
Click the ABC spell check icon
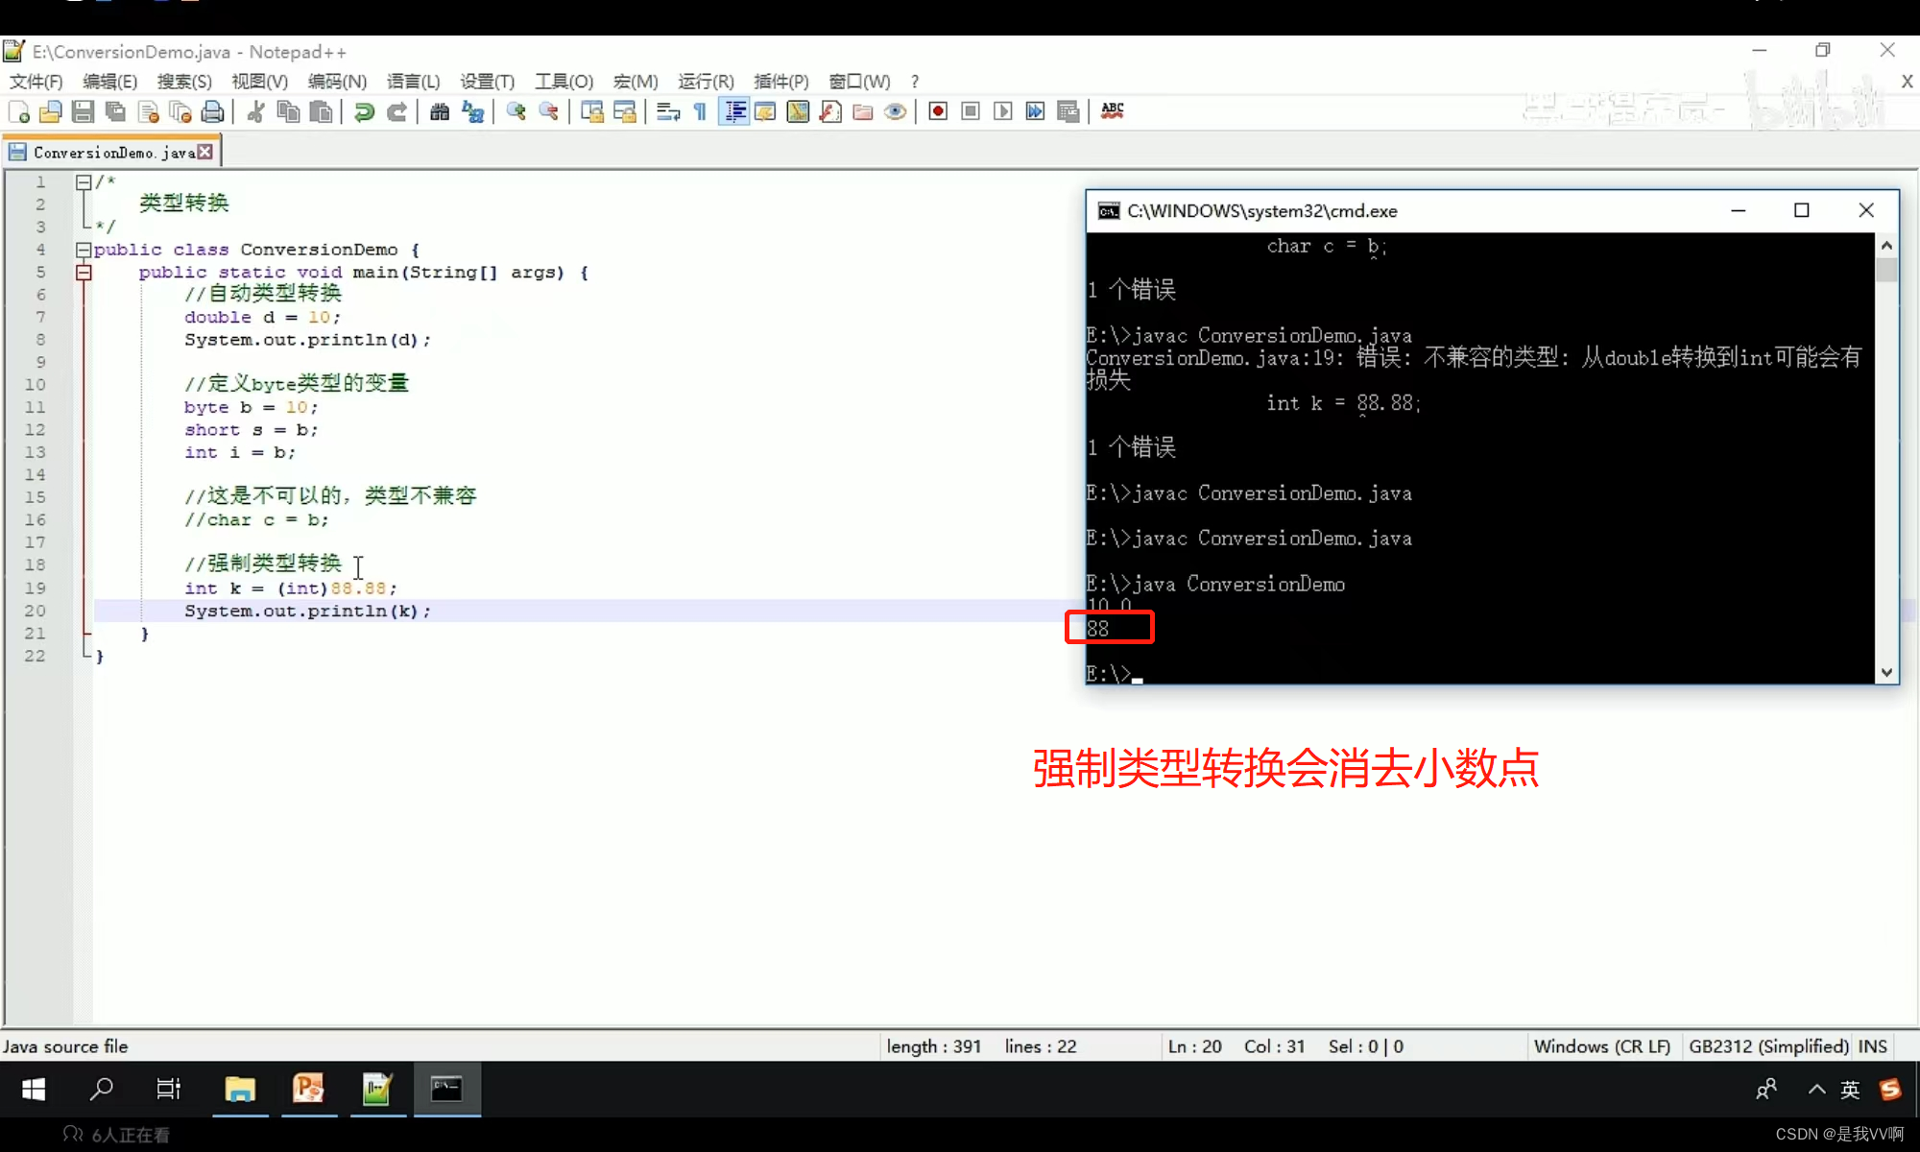pyautogui.click(x=1112, y=112)
